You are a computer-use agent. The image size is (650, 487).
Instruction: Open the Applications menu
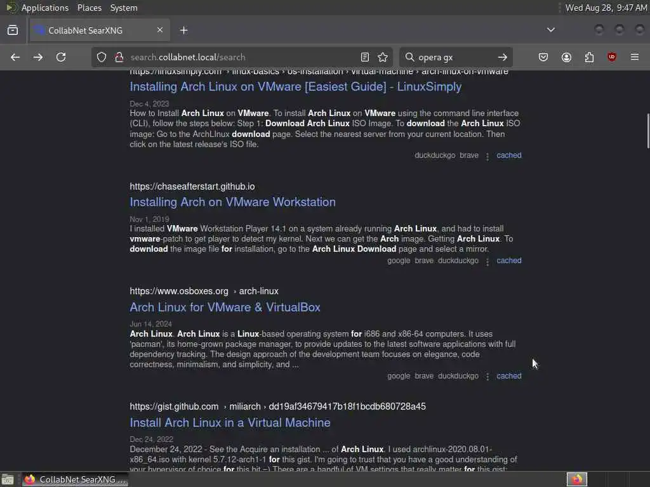coord(45,8)
